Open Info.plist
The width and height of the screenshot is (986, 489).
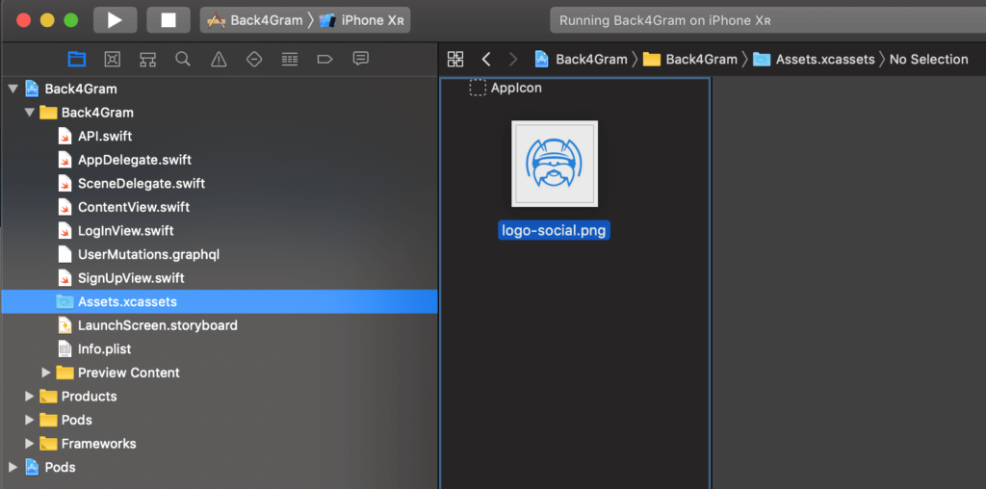[x=219, y=348]
